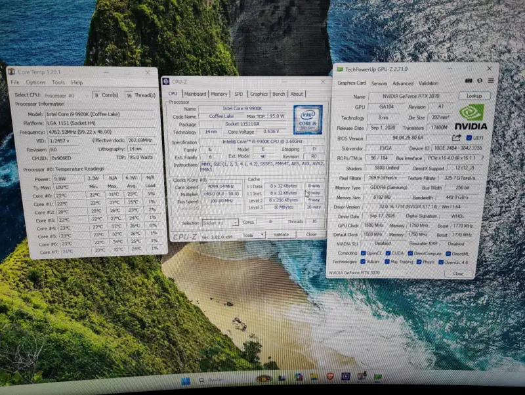Open the File menu in Core Temp
This screenshot has height=395, width=525.
(15, 82)
